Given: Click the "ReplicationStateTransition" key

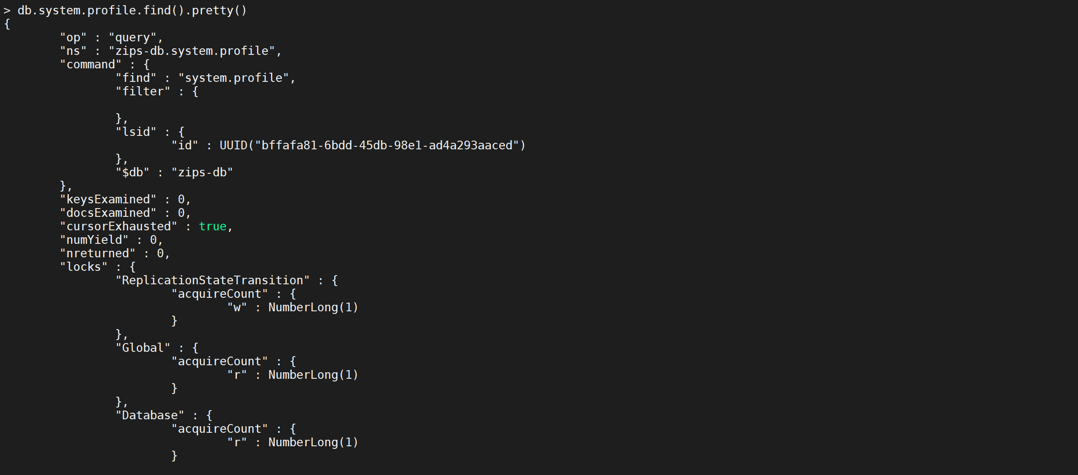Looking at the screenshot, I should (213, 281).
